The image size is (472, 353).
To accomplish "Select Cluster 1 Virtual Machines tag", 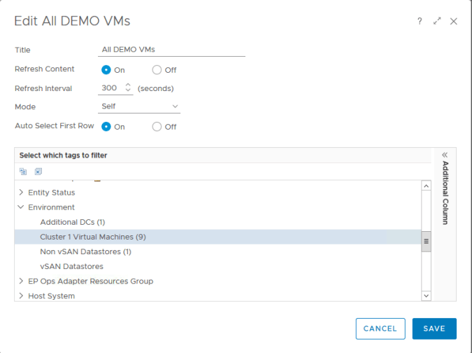I will pyautogui.click(x=92, y=237).
